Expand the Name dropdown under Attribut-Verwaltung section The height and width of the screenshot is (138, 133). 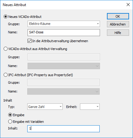64,66
